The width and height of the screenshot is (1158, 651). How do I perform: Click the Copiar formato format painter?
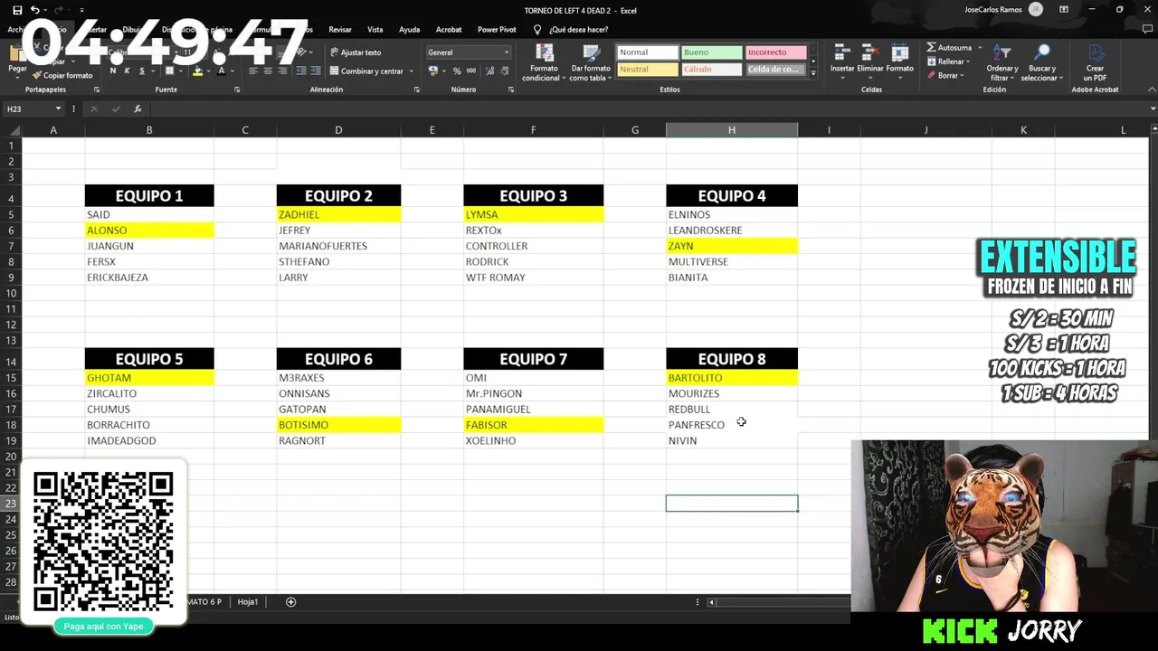pos(63,76)
